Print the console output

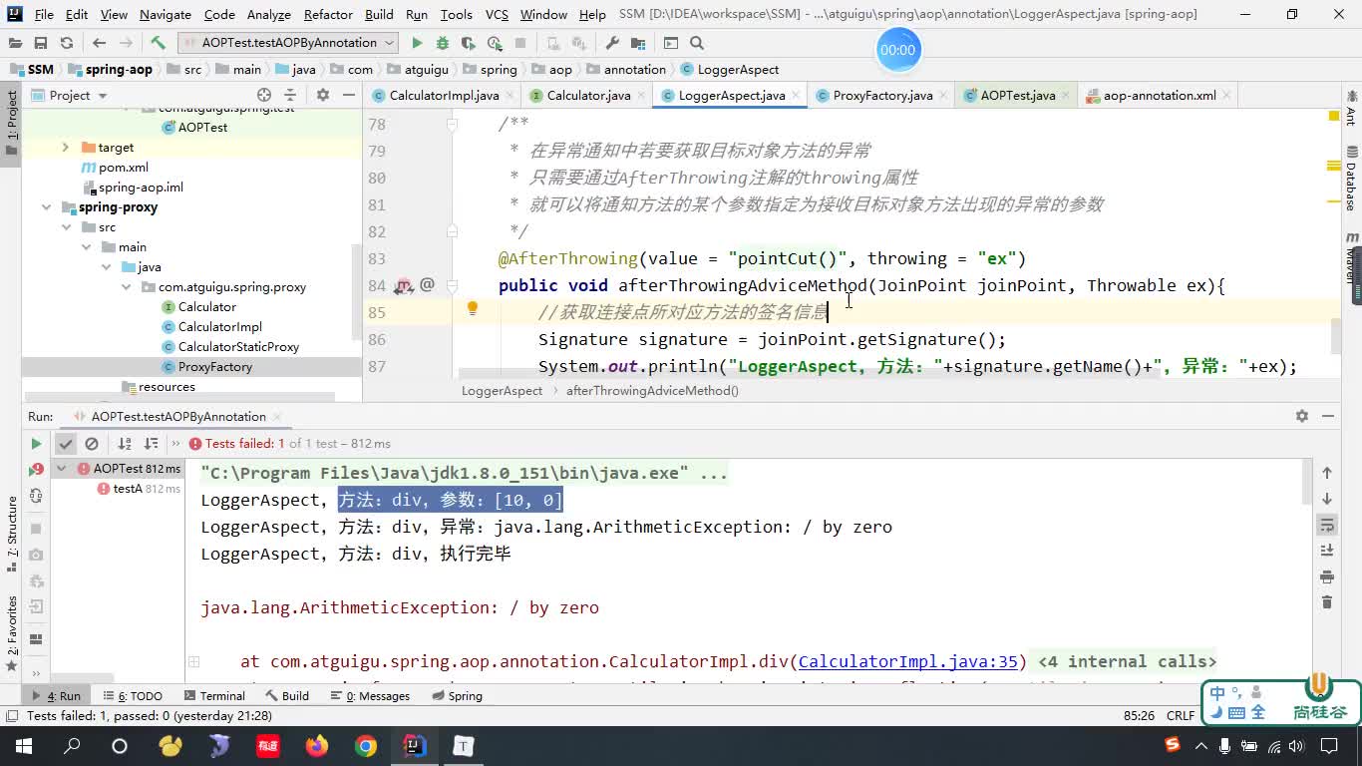[x=1327, y=576]
